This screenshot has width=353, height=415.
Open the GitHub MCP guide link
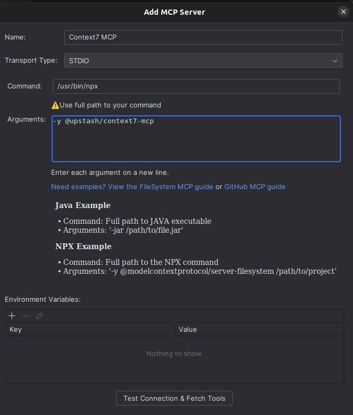[254, 186]
